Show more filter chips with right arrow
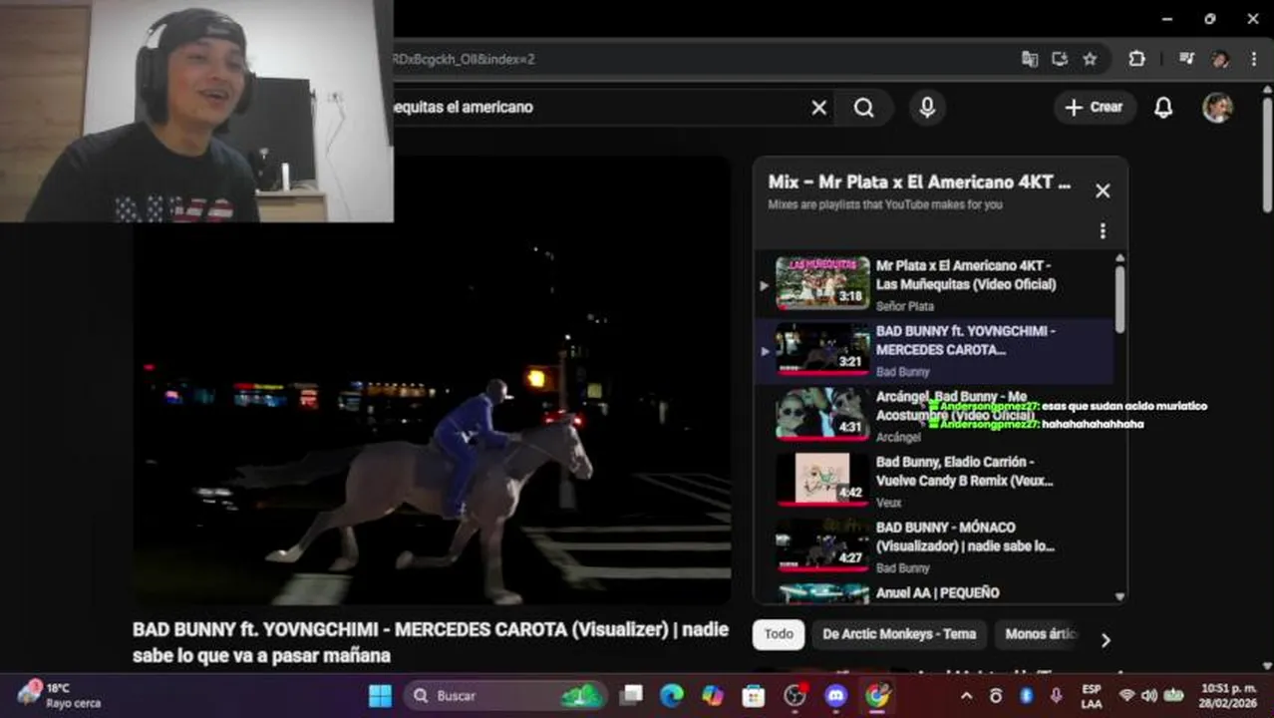Viewport: 1274px width, 718px height. pyautogui.click(x=1105, y=640)
